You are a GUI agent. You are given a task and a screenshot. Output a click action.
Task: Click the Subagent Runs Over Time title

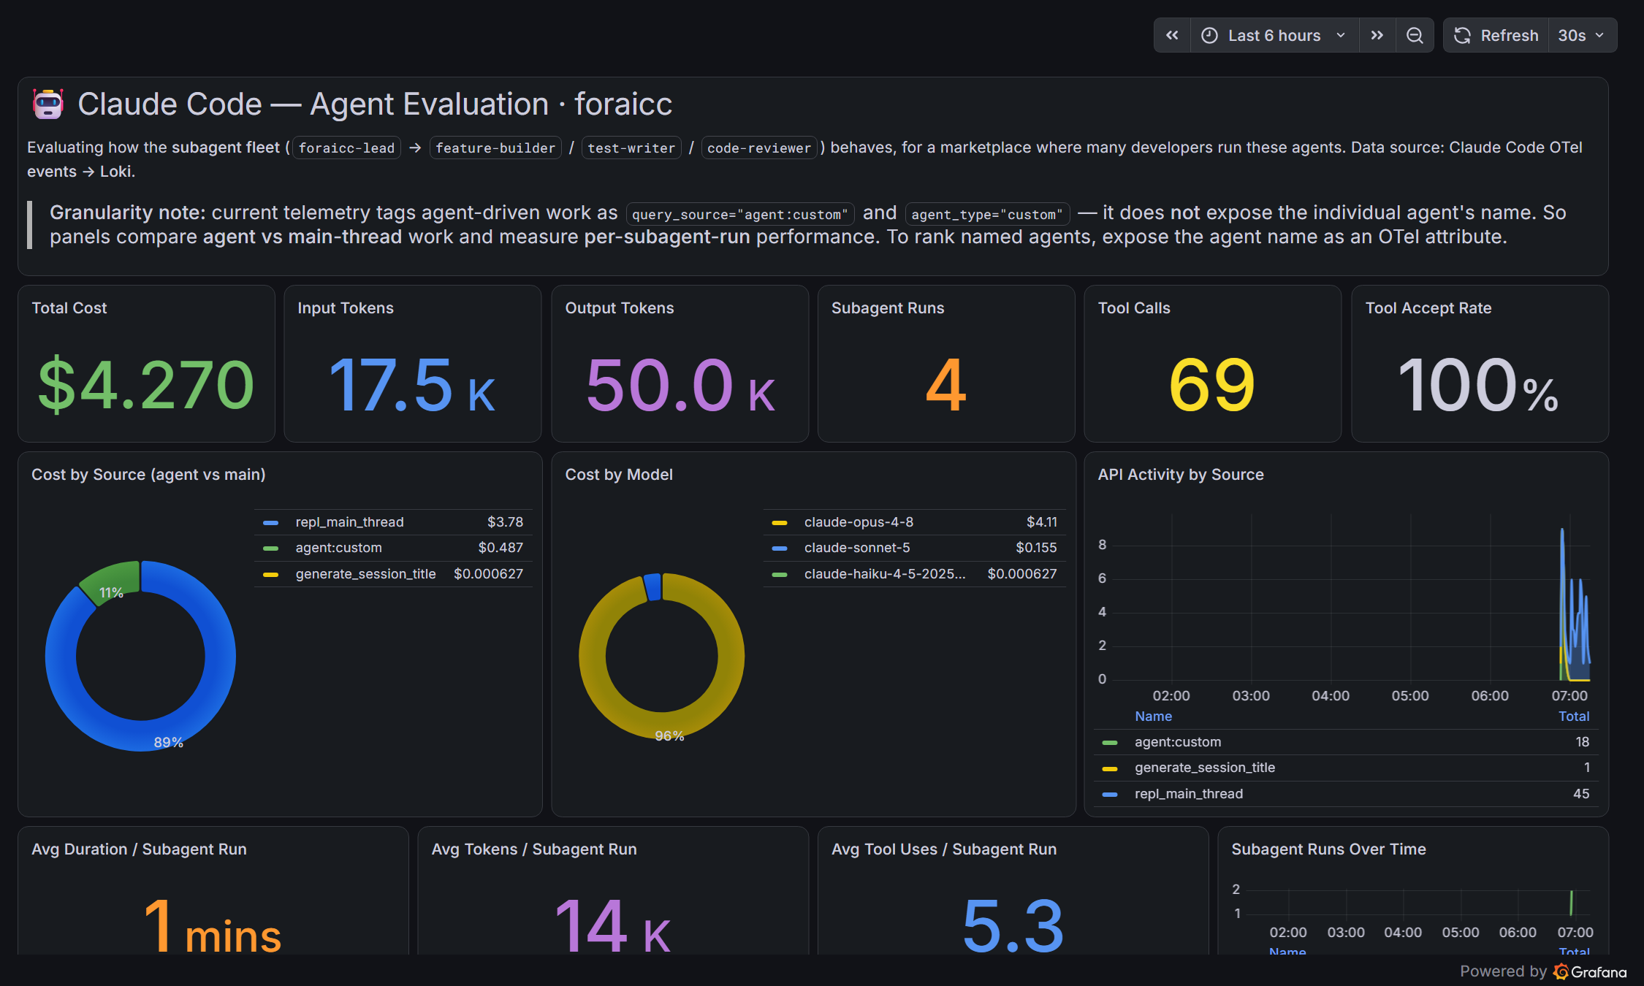pos(1328,849)
